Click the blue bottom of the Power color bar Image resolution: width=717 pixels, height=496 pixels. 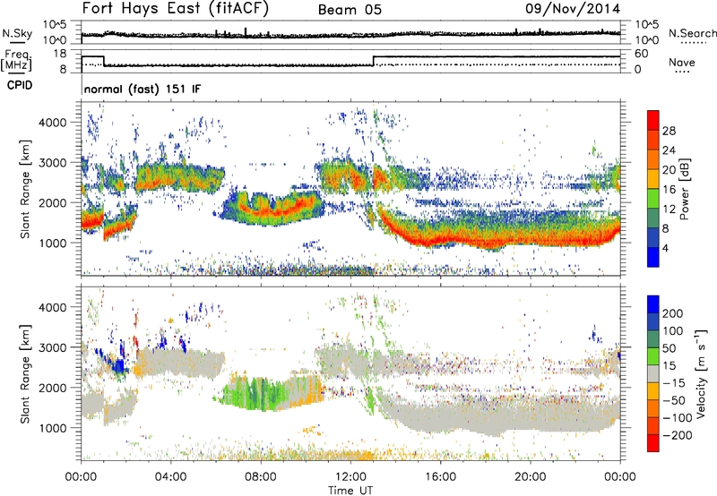point(653,258)
